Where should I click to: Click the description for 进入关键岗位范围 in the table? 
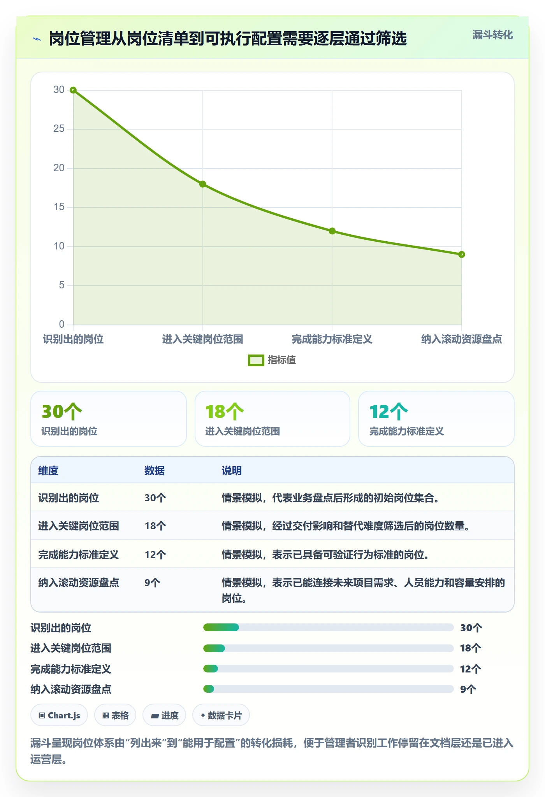pos(346,526)
